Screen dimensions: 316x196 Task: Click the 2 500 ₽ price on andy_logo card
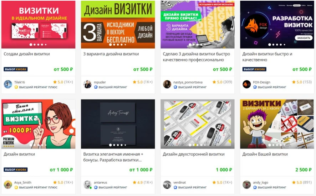point(304,170)
